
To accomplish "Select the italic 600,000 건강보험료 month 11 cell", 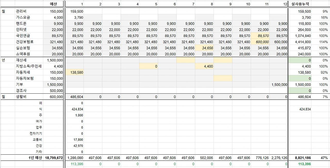I will [x=260, y=42].
